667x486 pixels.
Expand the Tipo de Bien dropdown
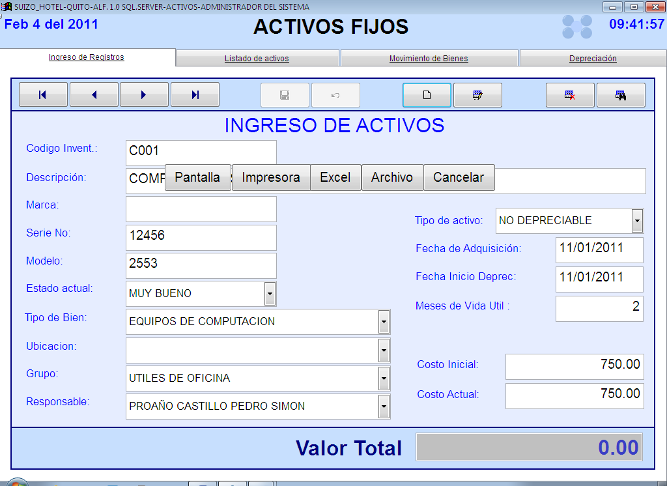[384, 322]
